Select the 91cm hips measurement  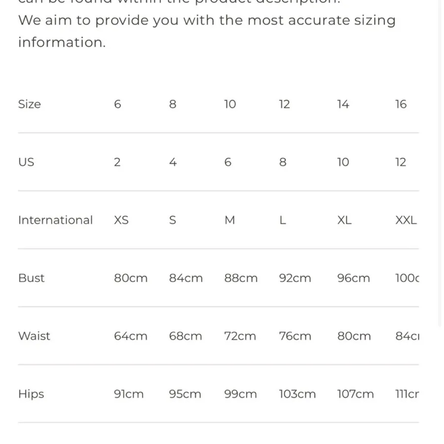pos(129,394)
